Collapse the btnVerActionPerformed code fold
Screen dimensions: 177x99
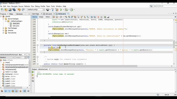tap(38, 45)
